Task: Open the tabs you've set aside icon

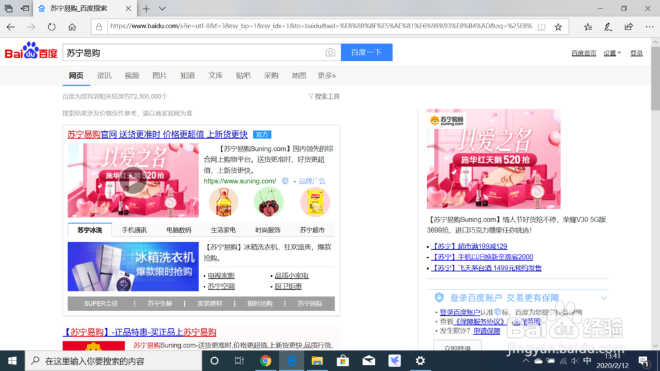Action: click(9, 9)
